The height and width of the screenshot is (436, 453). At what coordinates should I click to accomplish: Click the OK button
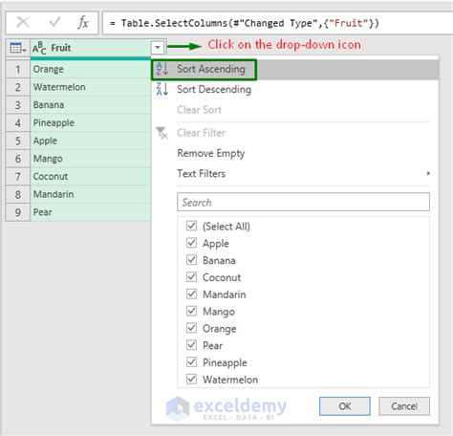click(x=345, y=406)
